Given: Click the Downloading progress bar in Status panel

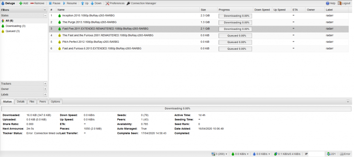Looking at the screenshot, I should click(x=177, y=109).
